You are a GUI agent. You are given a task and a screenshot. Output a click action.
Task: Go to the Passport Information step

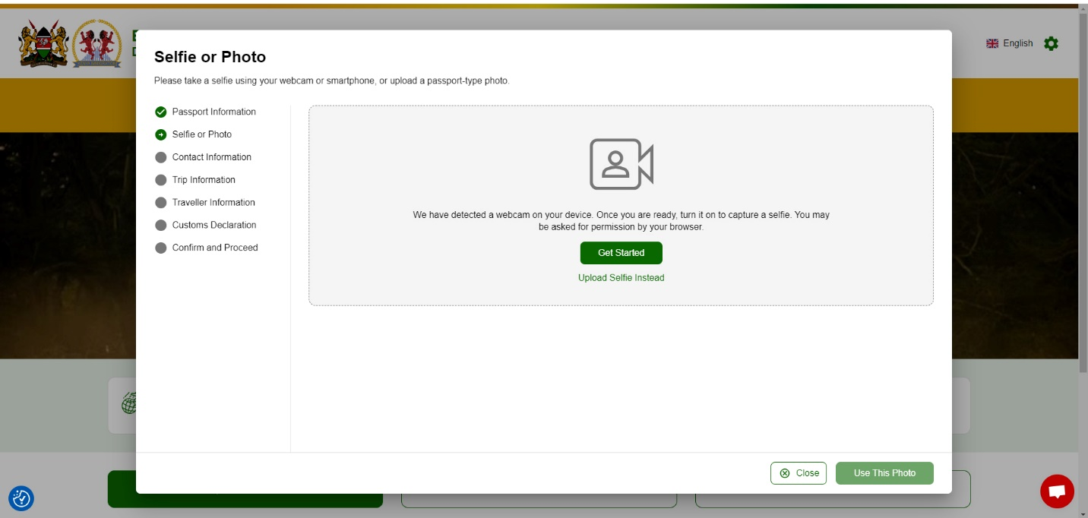pos(213,112)
